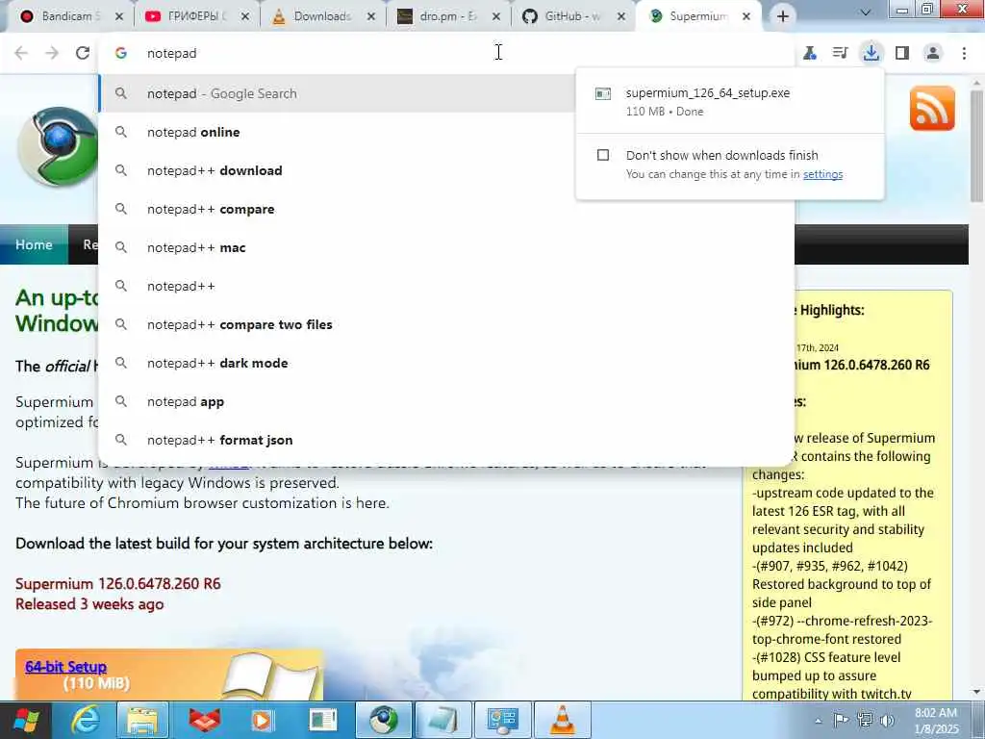Click the Supermium logo image
The height and width of the screenshot is (739, 985).
pos(57,146)
